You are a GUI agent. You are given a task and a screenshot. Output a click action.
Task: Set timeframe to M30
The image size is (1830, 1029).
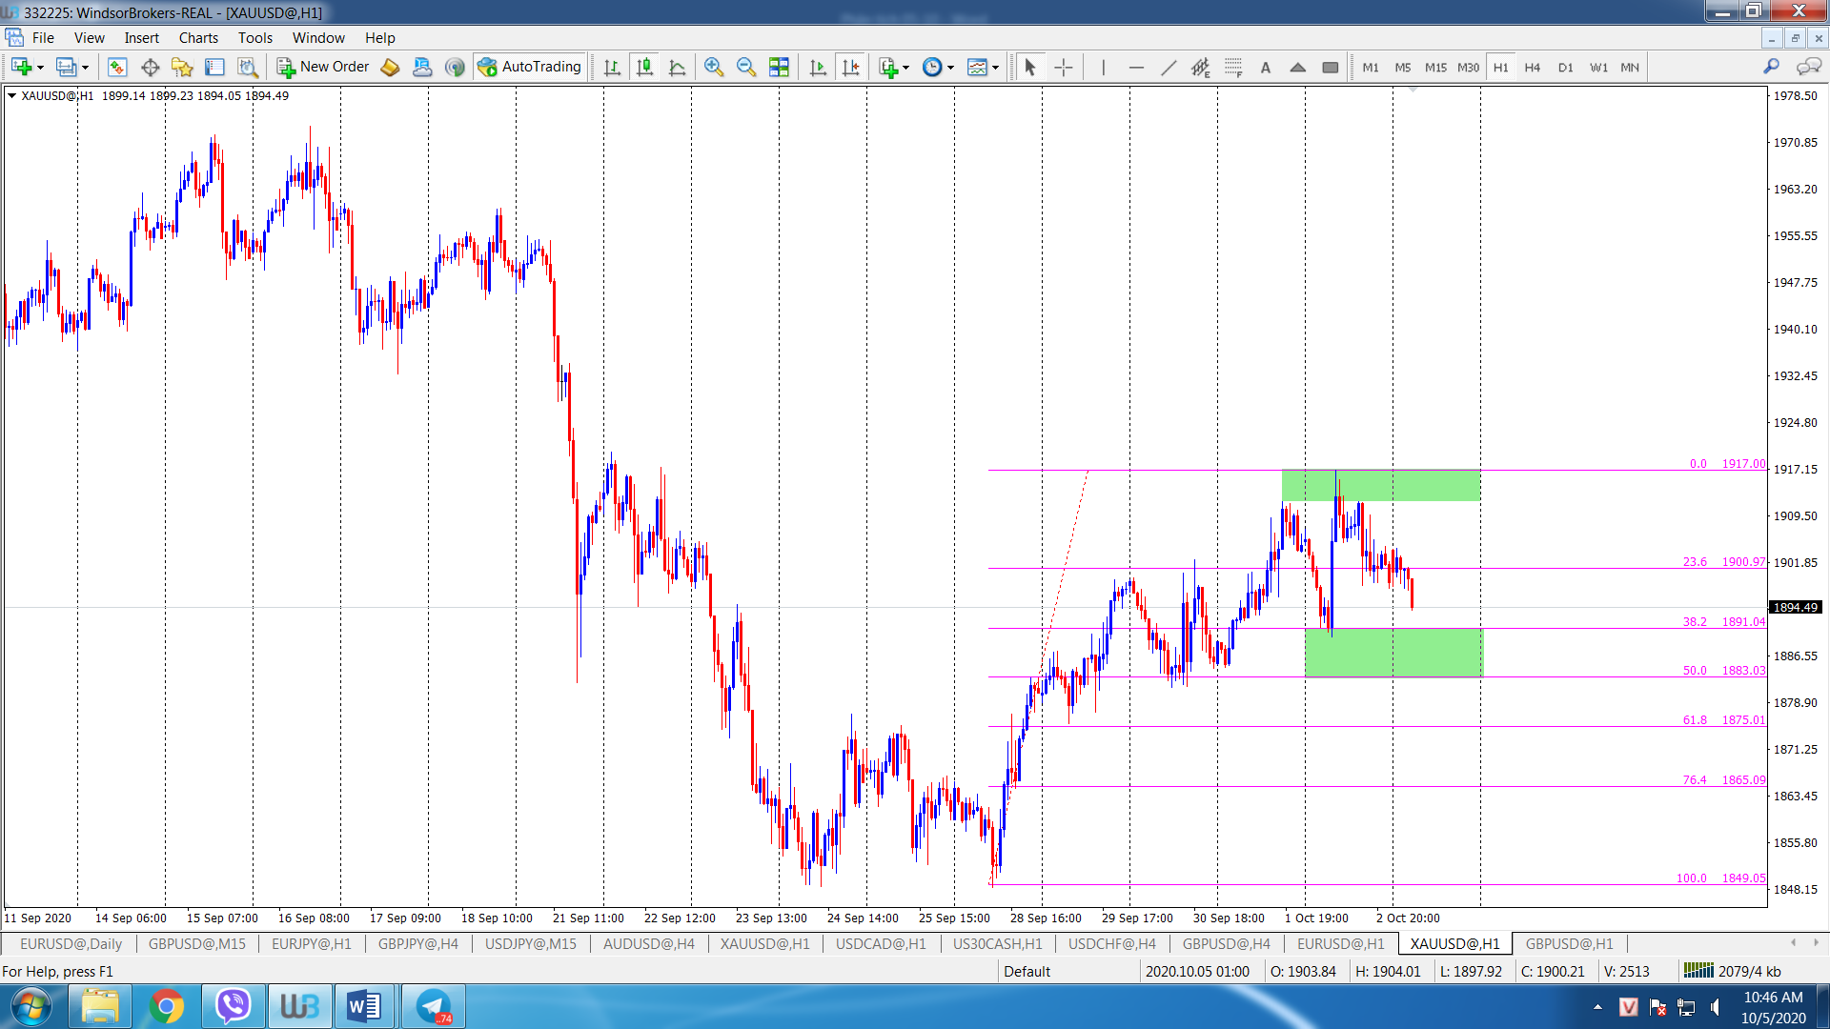[1468, 68]
